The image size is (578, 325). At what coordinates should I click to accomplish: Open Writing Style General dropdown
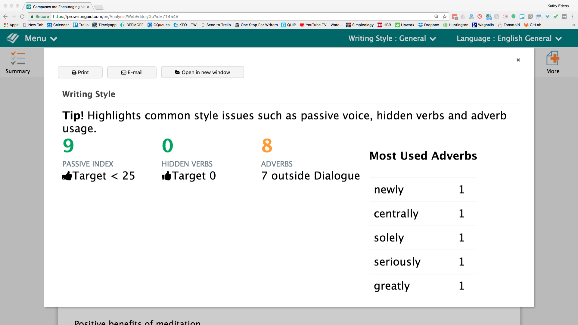392,39
